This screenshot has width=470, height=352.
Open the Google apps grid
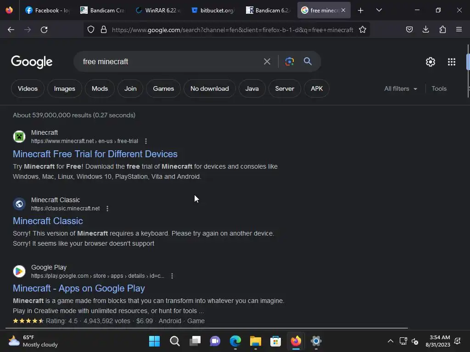coord(452,62)
